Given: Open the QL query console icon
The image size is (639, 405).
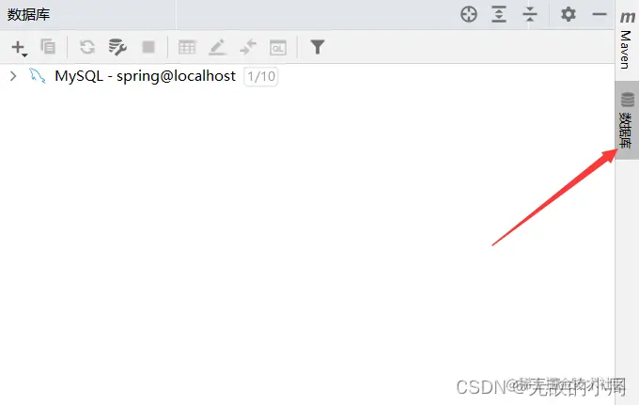Looking at the screenshot, I should click(x=278, y=48).
